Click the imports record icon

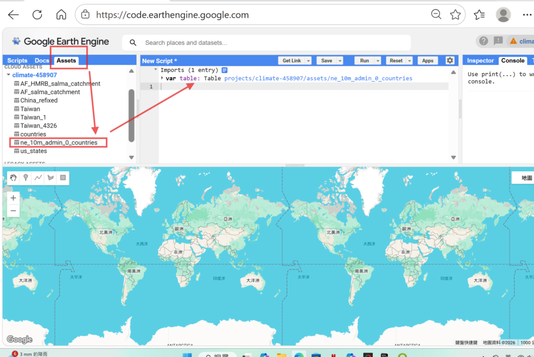pos(224,70)
